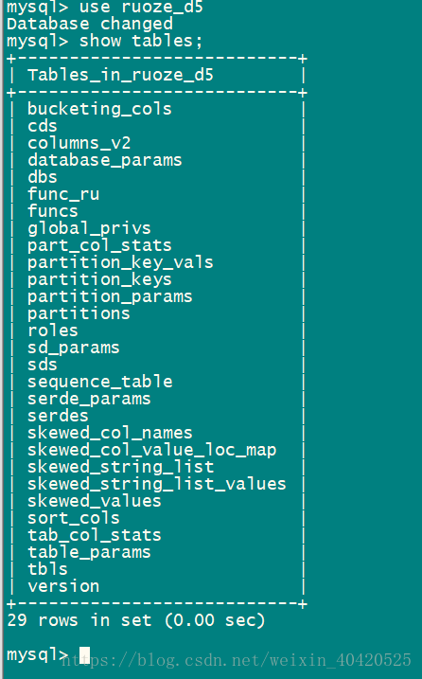This screenshot has height=679, width=422.
Task: Click the Tables_in_ruoze_d5 column header
Action: pyautogui.click(x=120, y=75)
